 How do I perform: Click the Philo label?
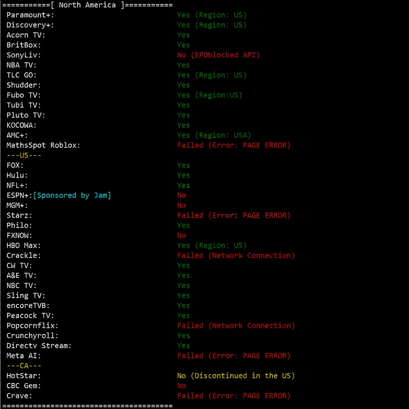pos(19,225)
